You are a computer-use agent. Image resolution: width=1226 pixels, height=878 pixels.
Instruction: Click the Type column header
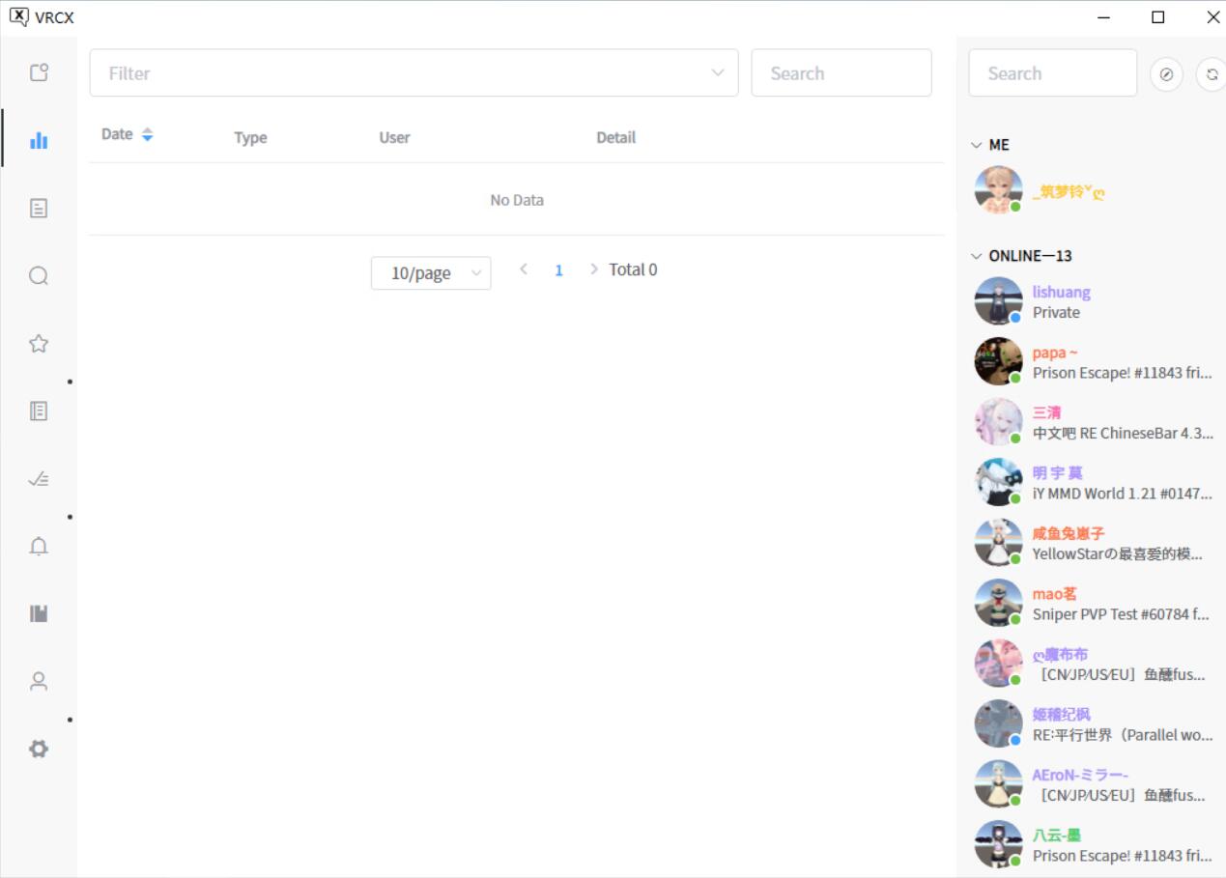coord(250,138)
